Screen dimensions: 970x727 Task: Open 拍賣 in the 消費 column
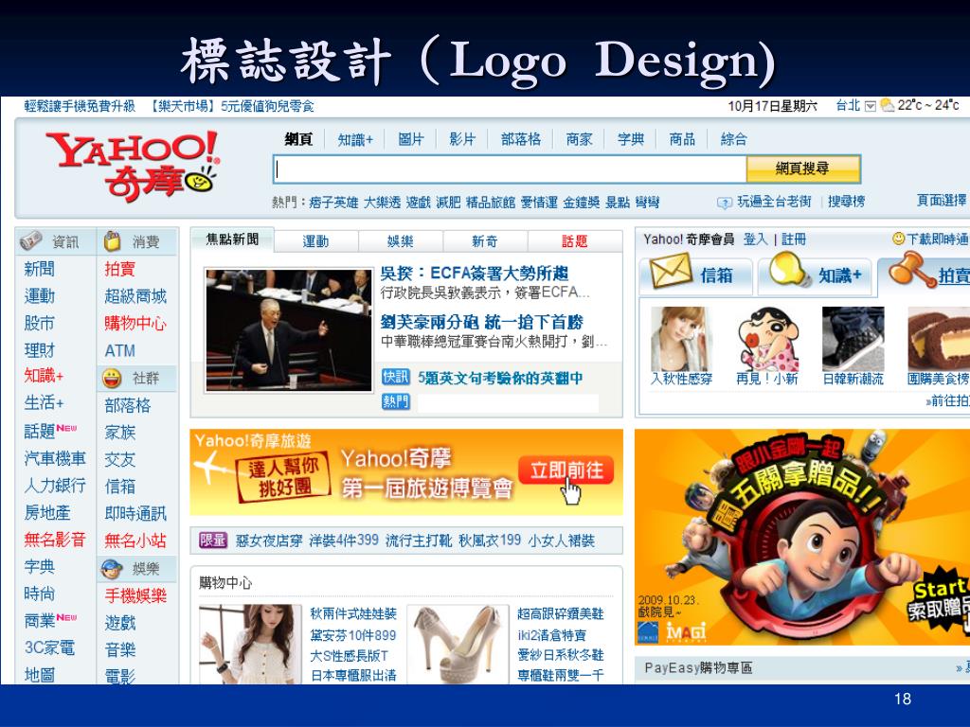(x=120, y=269)
